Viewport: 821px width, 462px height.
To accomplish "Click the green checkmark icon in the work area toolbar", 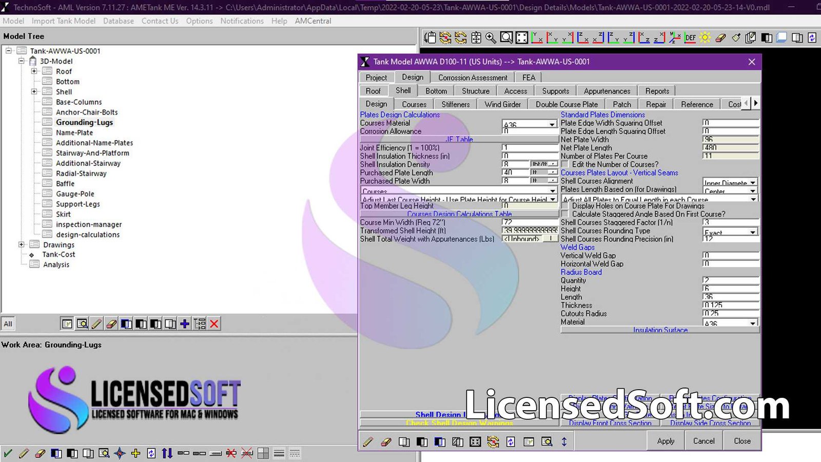I will point(8,453).
